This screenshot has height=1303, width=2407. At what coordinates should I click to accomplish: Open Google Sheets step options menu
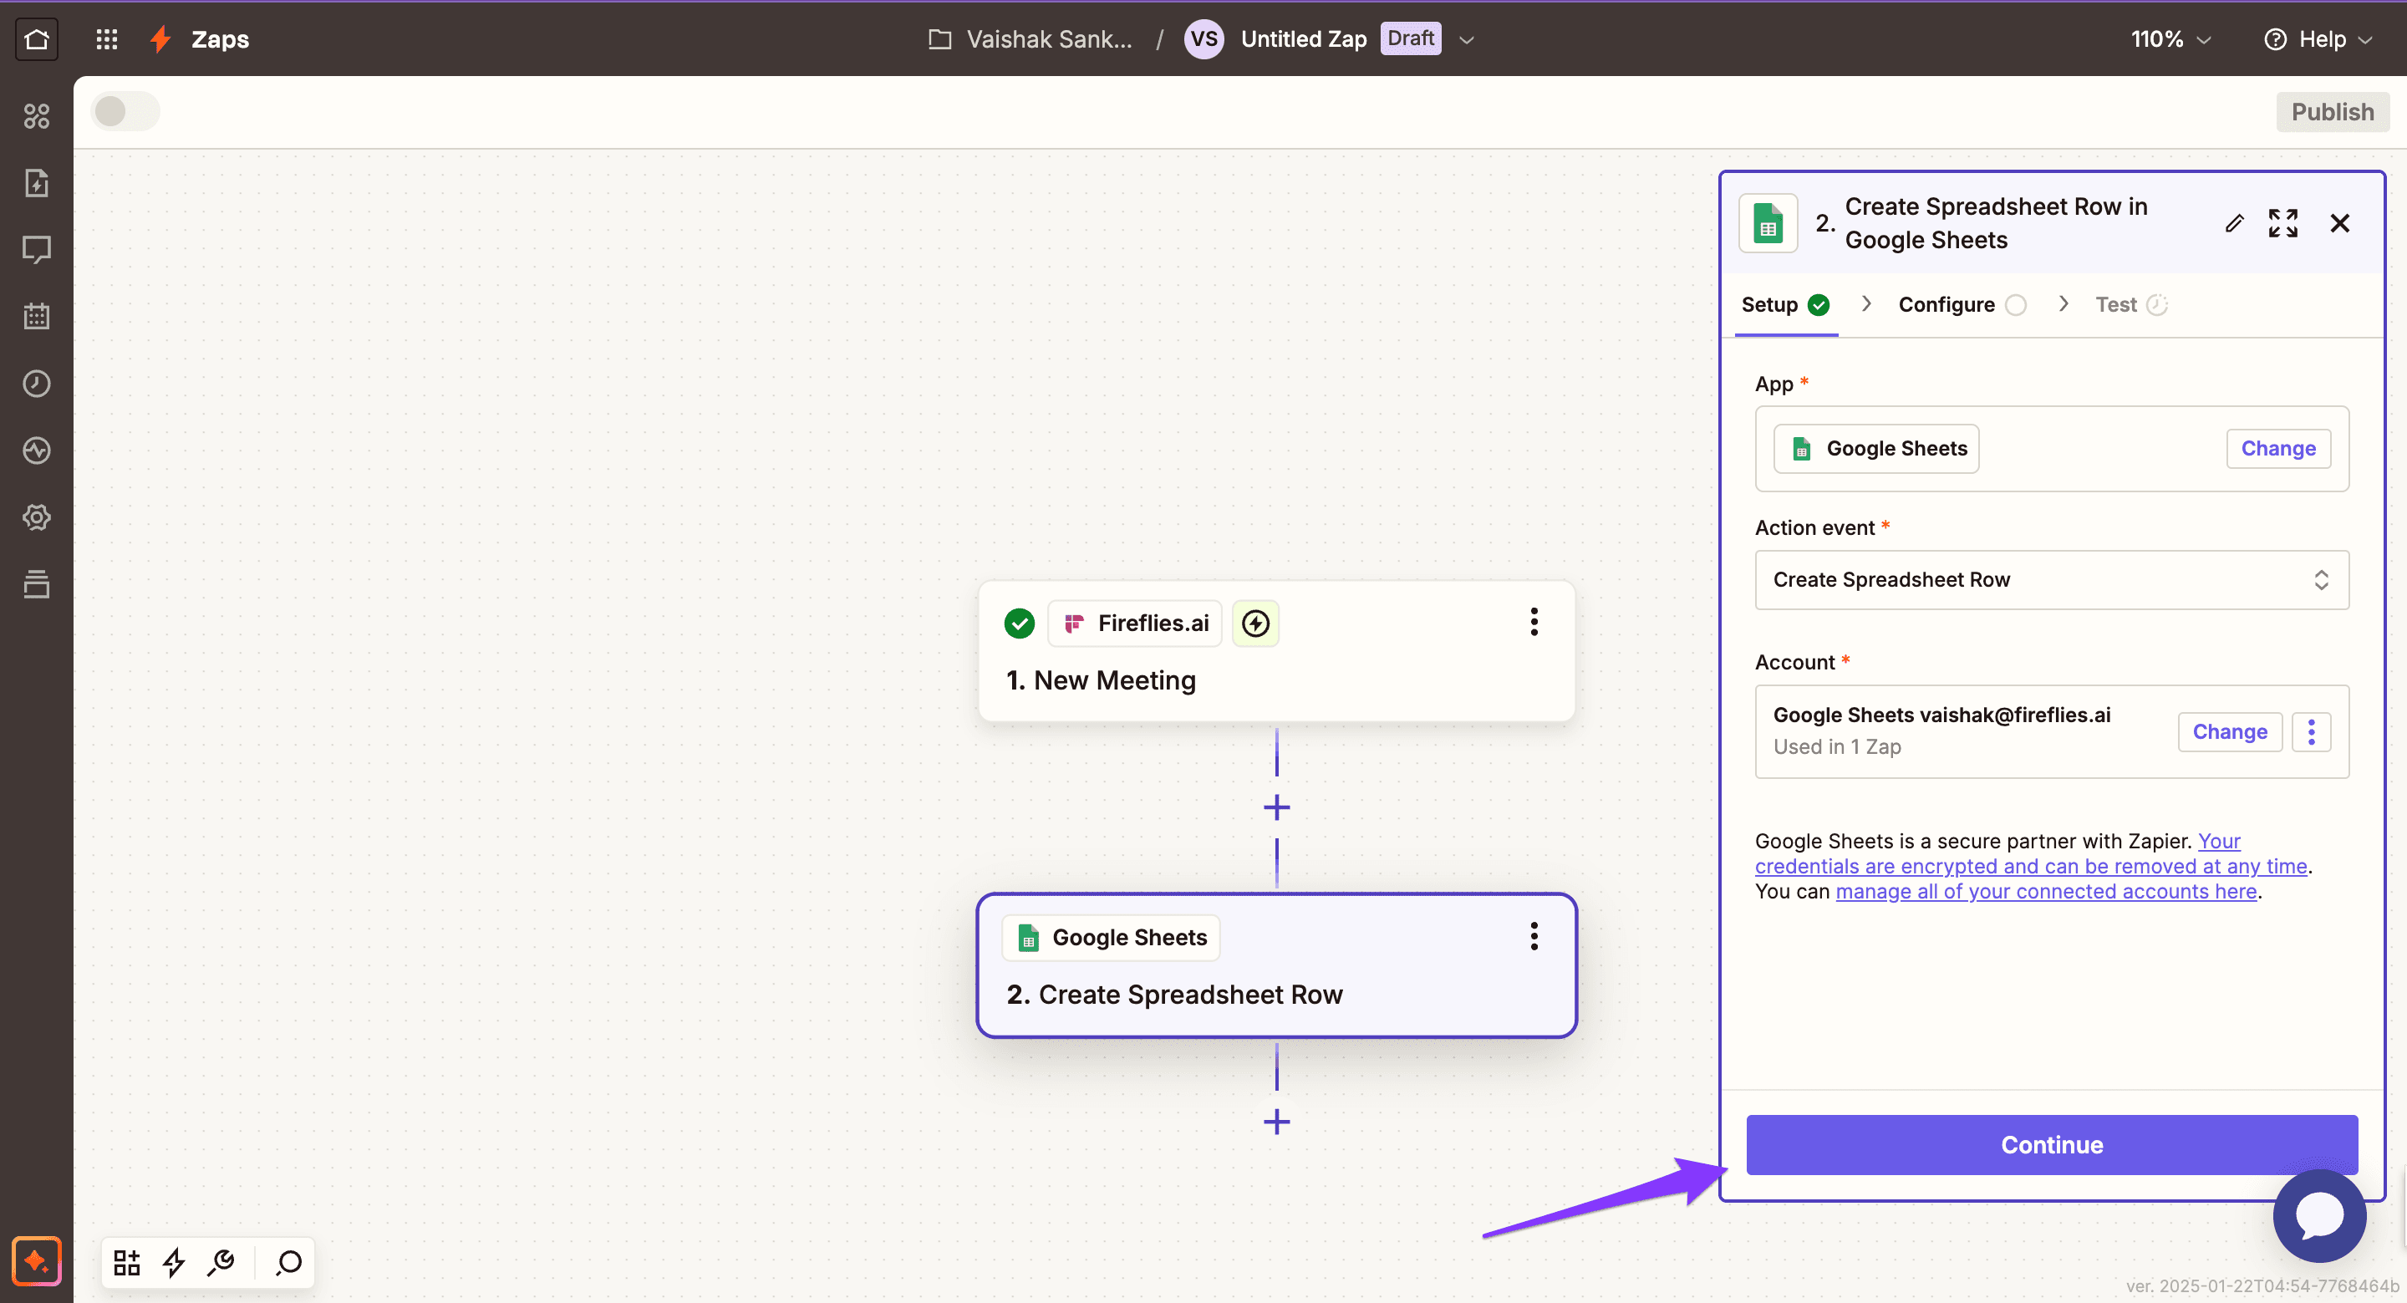tap(1534, 937)
